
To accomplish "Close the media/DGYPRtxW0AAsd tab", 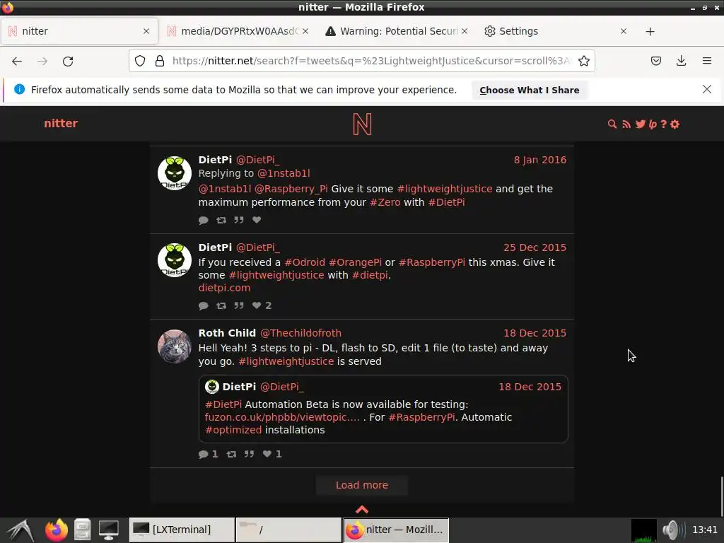I will click(x=305, y=31).
